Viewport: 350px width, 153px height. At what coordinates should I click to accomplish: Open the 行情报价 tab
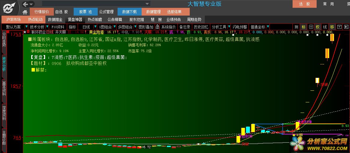[x=42, y=12]
